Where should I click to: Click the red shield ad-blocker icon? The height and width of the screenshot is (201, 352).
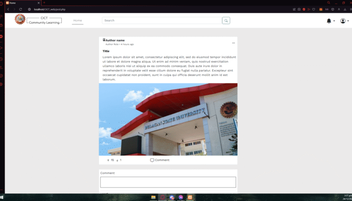coord(304,9)
